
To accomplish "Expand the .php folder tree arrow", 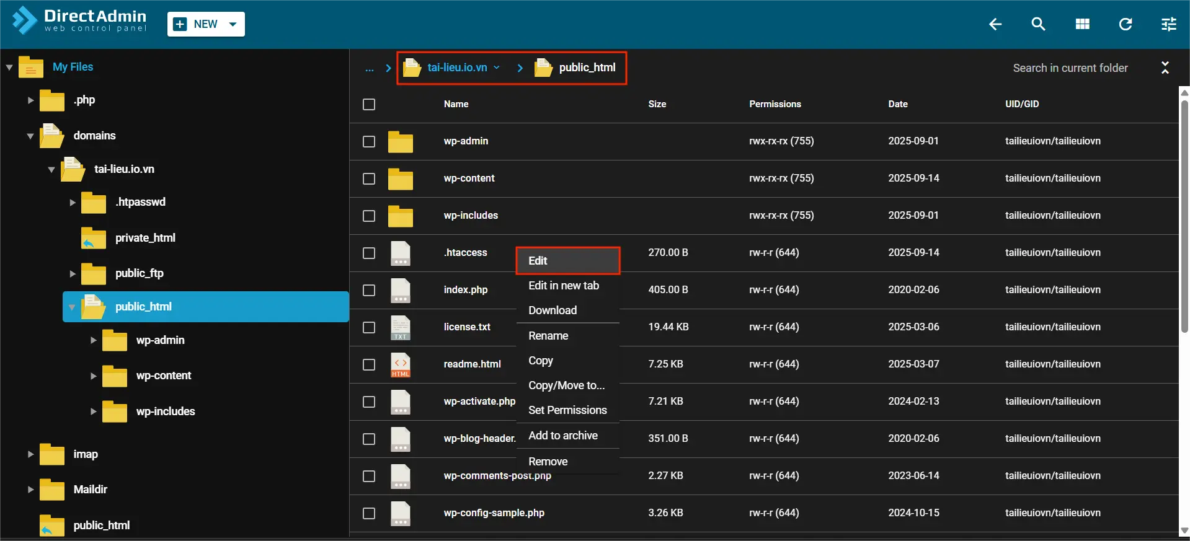I will [x=30, y=100].
